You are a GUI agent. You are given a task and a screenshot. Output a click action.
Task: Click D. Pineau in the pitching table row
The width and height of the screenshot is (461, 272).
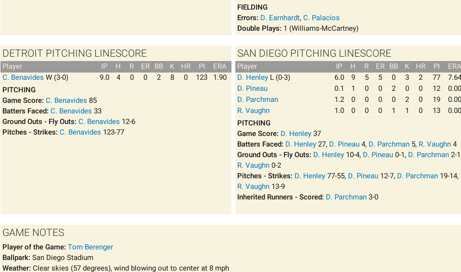pos(252,88)
